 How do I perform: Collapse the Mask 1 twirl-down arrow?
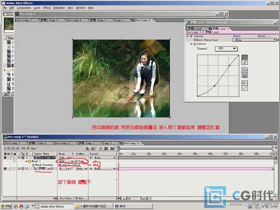pyautogui.click(x=26, y=162)
